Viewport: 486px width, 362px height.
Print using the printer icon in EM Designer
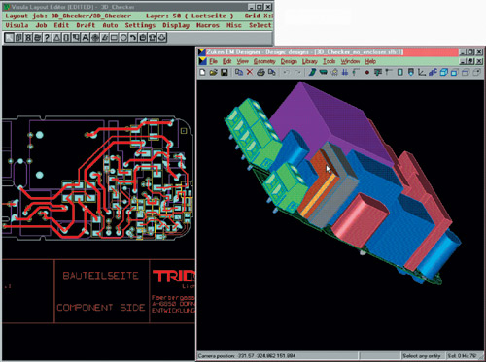pyautogui.click(x=260, y=72)
